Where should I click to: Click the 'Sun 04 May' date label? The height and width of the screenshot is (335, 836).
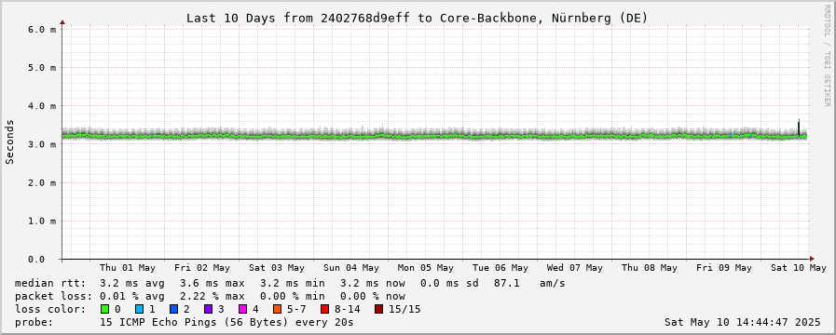(x=351, y=268)
